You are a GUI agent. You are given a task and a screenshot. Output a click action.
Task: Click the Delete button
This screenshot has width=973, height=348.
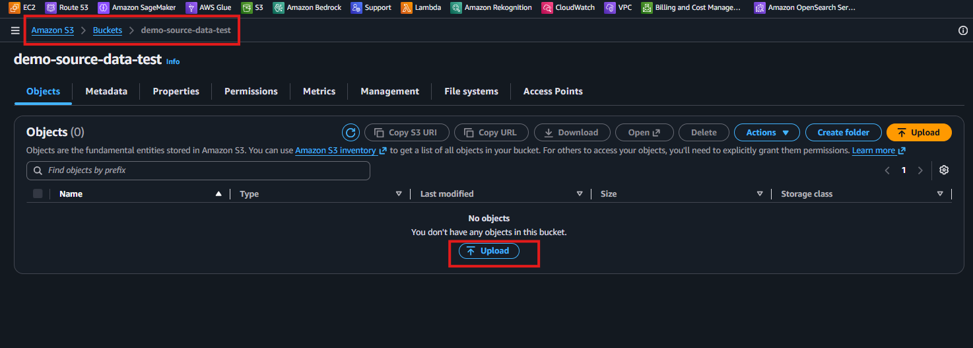click(704, 132)
